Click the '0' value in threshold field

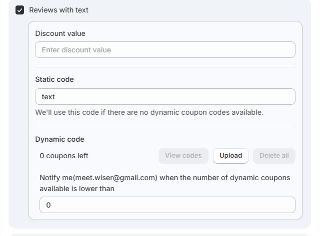click(48, 205)
